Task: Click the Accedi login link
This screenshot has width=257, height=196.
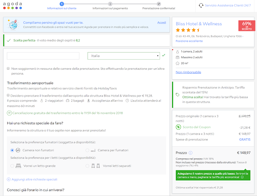Action: click(161, 22)
